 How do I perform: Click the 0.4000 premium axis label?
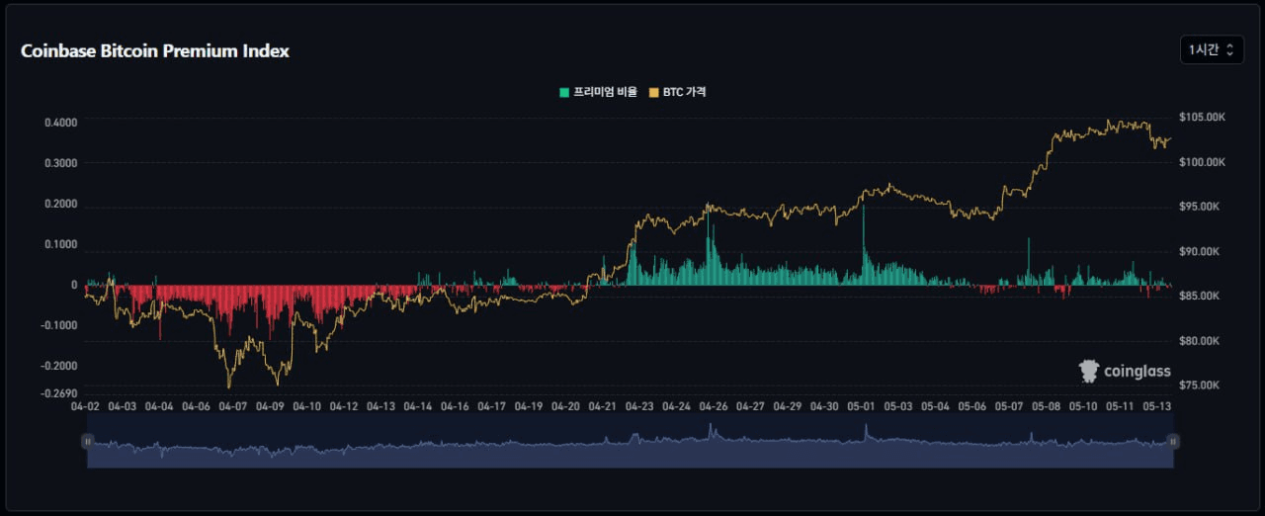pos(60,123)
